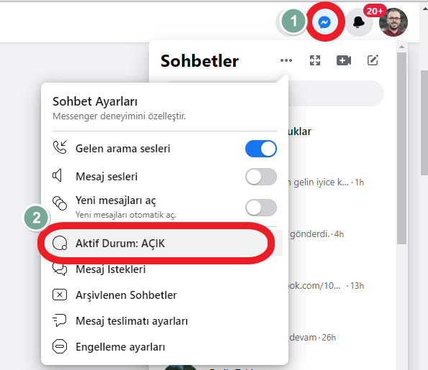Open the Messenger icon in top bar
The height and width of the screenshot is (370, 428).
click(x=325, y=22)
